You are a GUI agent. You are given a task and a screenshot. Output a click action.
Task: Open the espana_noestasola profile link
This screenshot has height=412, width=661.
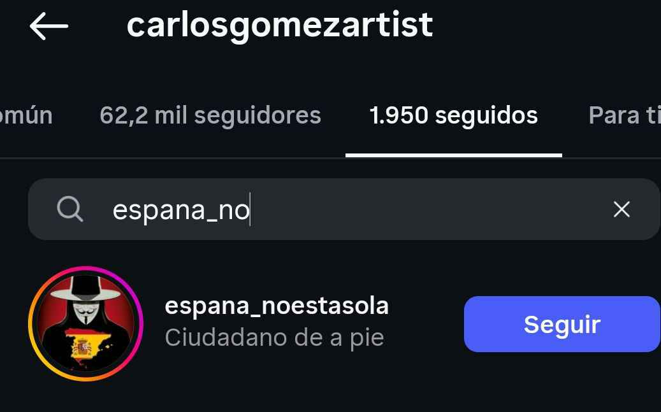point(277,306)
